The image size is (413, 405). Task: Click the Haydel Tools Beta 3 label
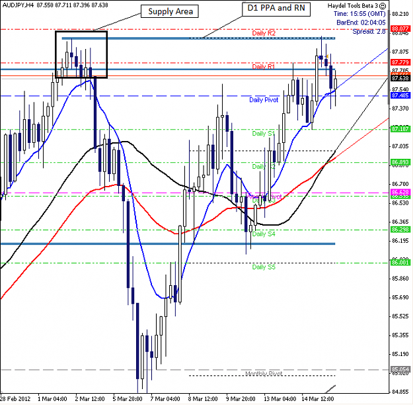[x=353, y=5]
